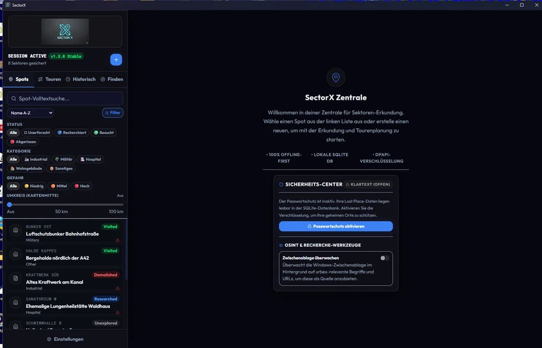Open Einstellungen at the sidebar bottom
This screenshot has width=542, height=348.
click(x=65, y=339)
